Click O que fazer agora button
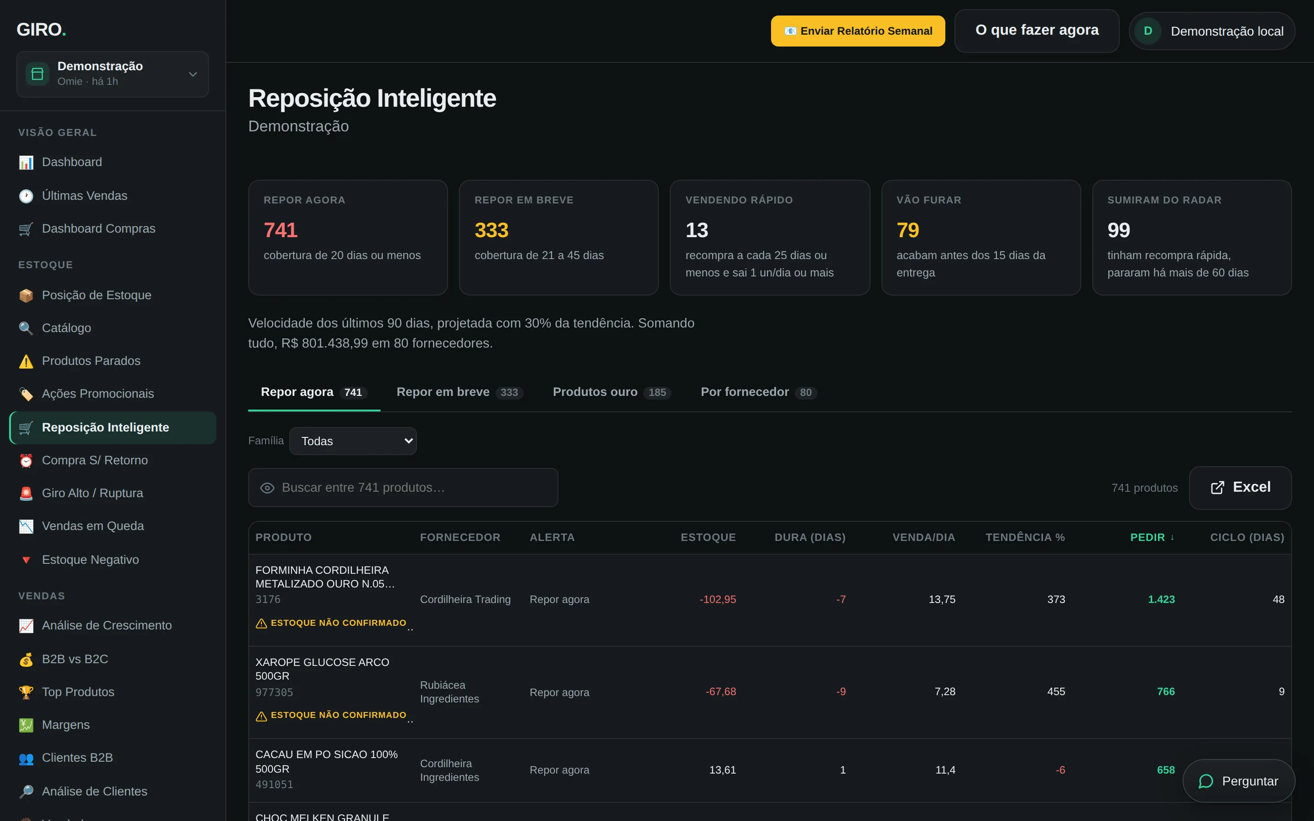Screen dimensions: 1314x821 coord(1037,31)
